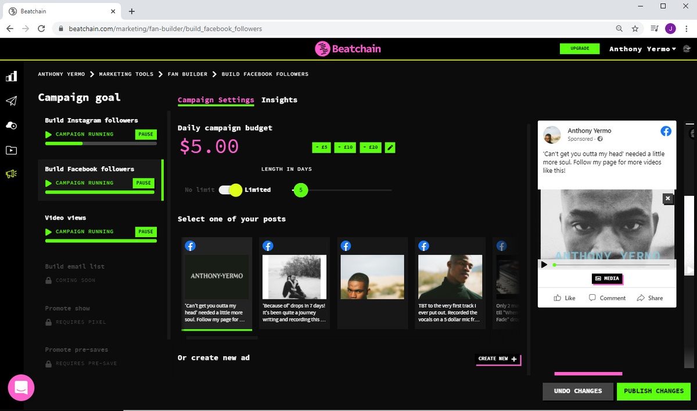
Task: Select the 'TBT to the very first track' post
Action: coord(450,283)
